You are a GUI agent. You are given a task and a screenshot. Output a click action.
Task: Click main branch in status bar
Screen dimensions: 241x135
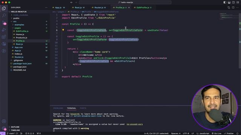[11, 133]
